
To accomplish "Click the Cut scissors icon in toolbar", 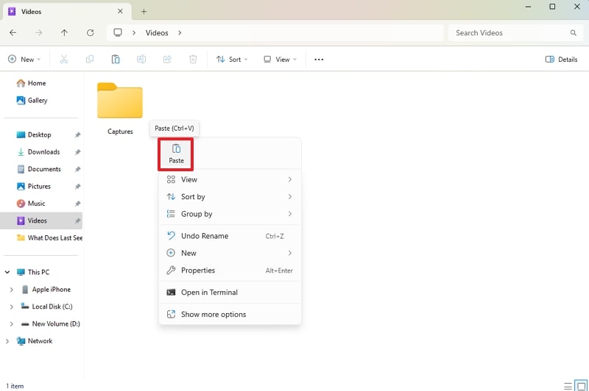I will (64, 60).
